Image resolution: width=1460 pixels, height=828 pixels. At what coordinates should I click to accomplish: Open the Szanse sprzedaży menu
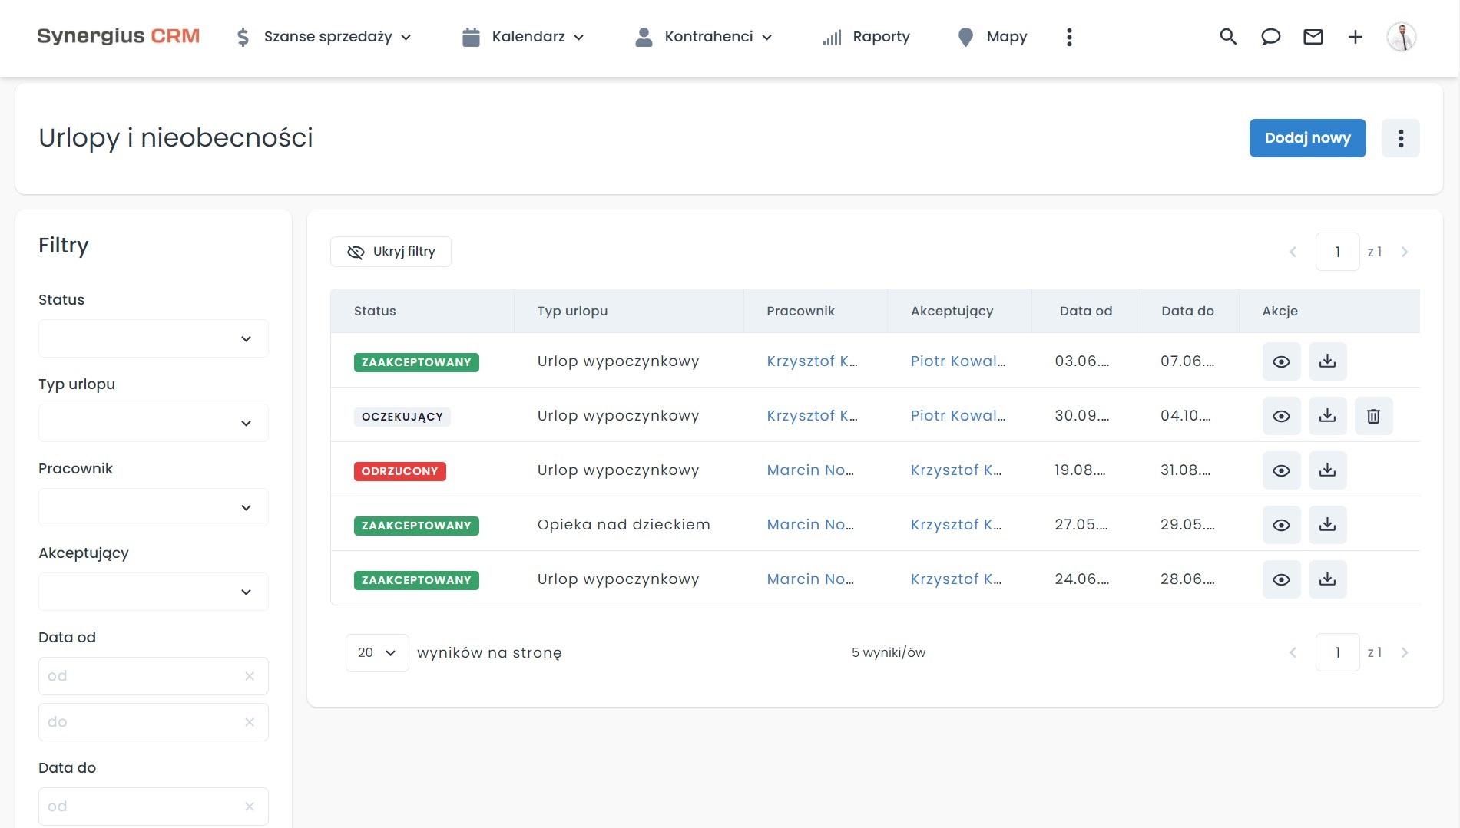[323, 37]
